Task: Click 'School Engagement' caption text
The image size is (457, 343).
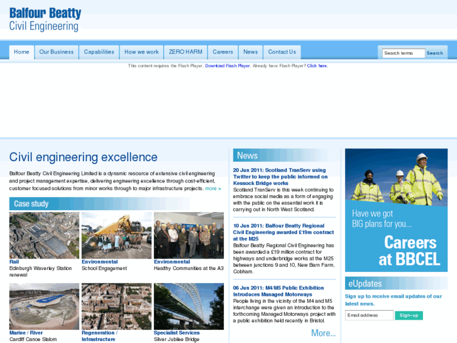Action: pyautogui.click(x=104, y=268)
